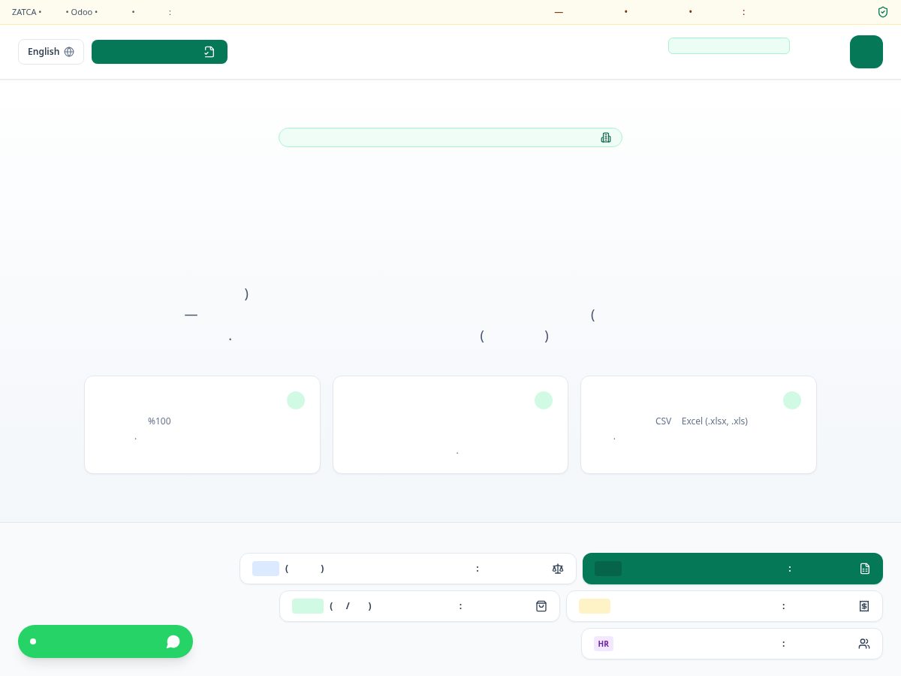Click the green header button with the document icon
The image size is (901, 676).
tap(159, 52)
